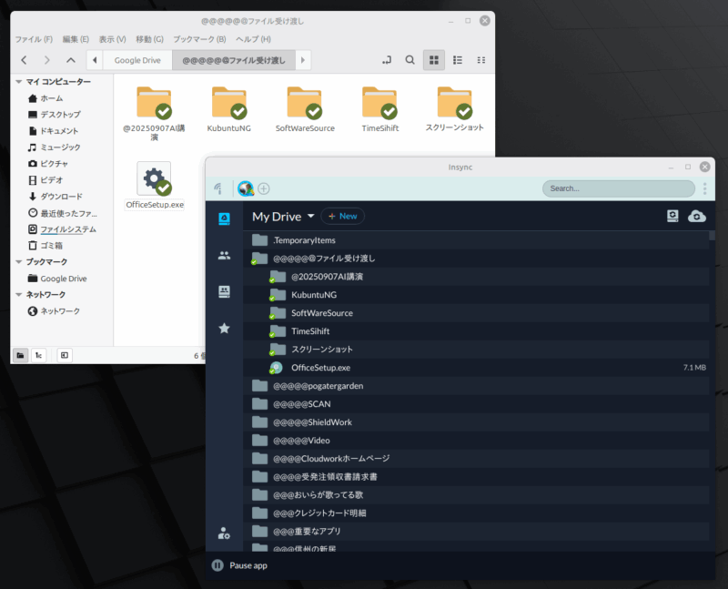Open Shared Drives icon in Insync sidebar
The image size is (728, 589).
point(224,292)
